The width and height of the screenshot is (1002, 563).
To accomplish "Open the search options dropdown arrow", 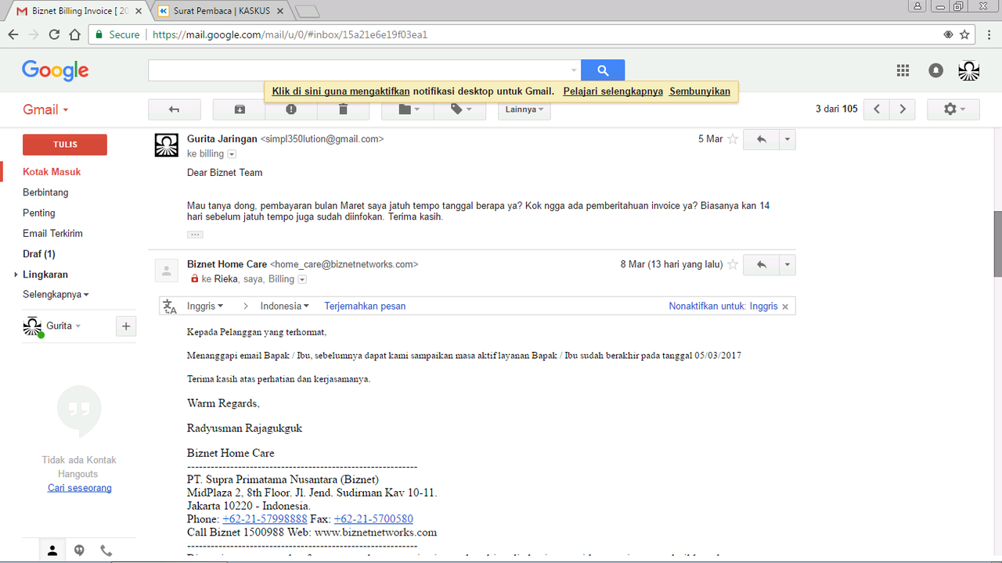I will pyautogui.click(x=574, y=70).
